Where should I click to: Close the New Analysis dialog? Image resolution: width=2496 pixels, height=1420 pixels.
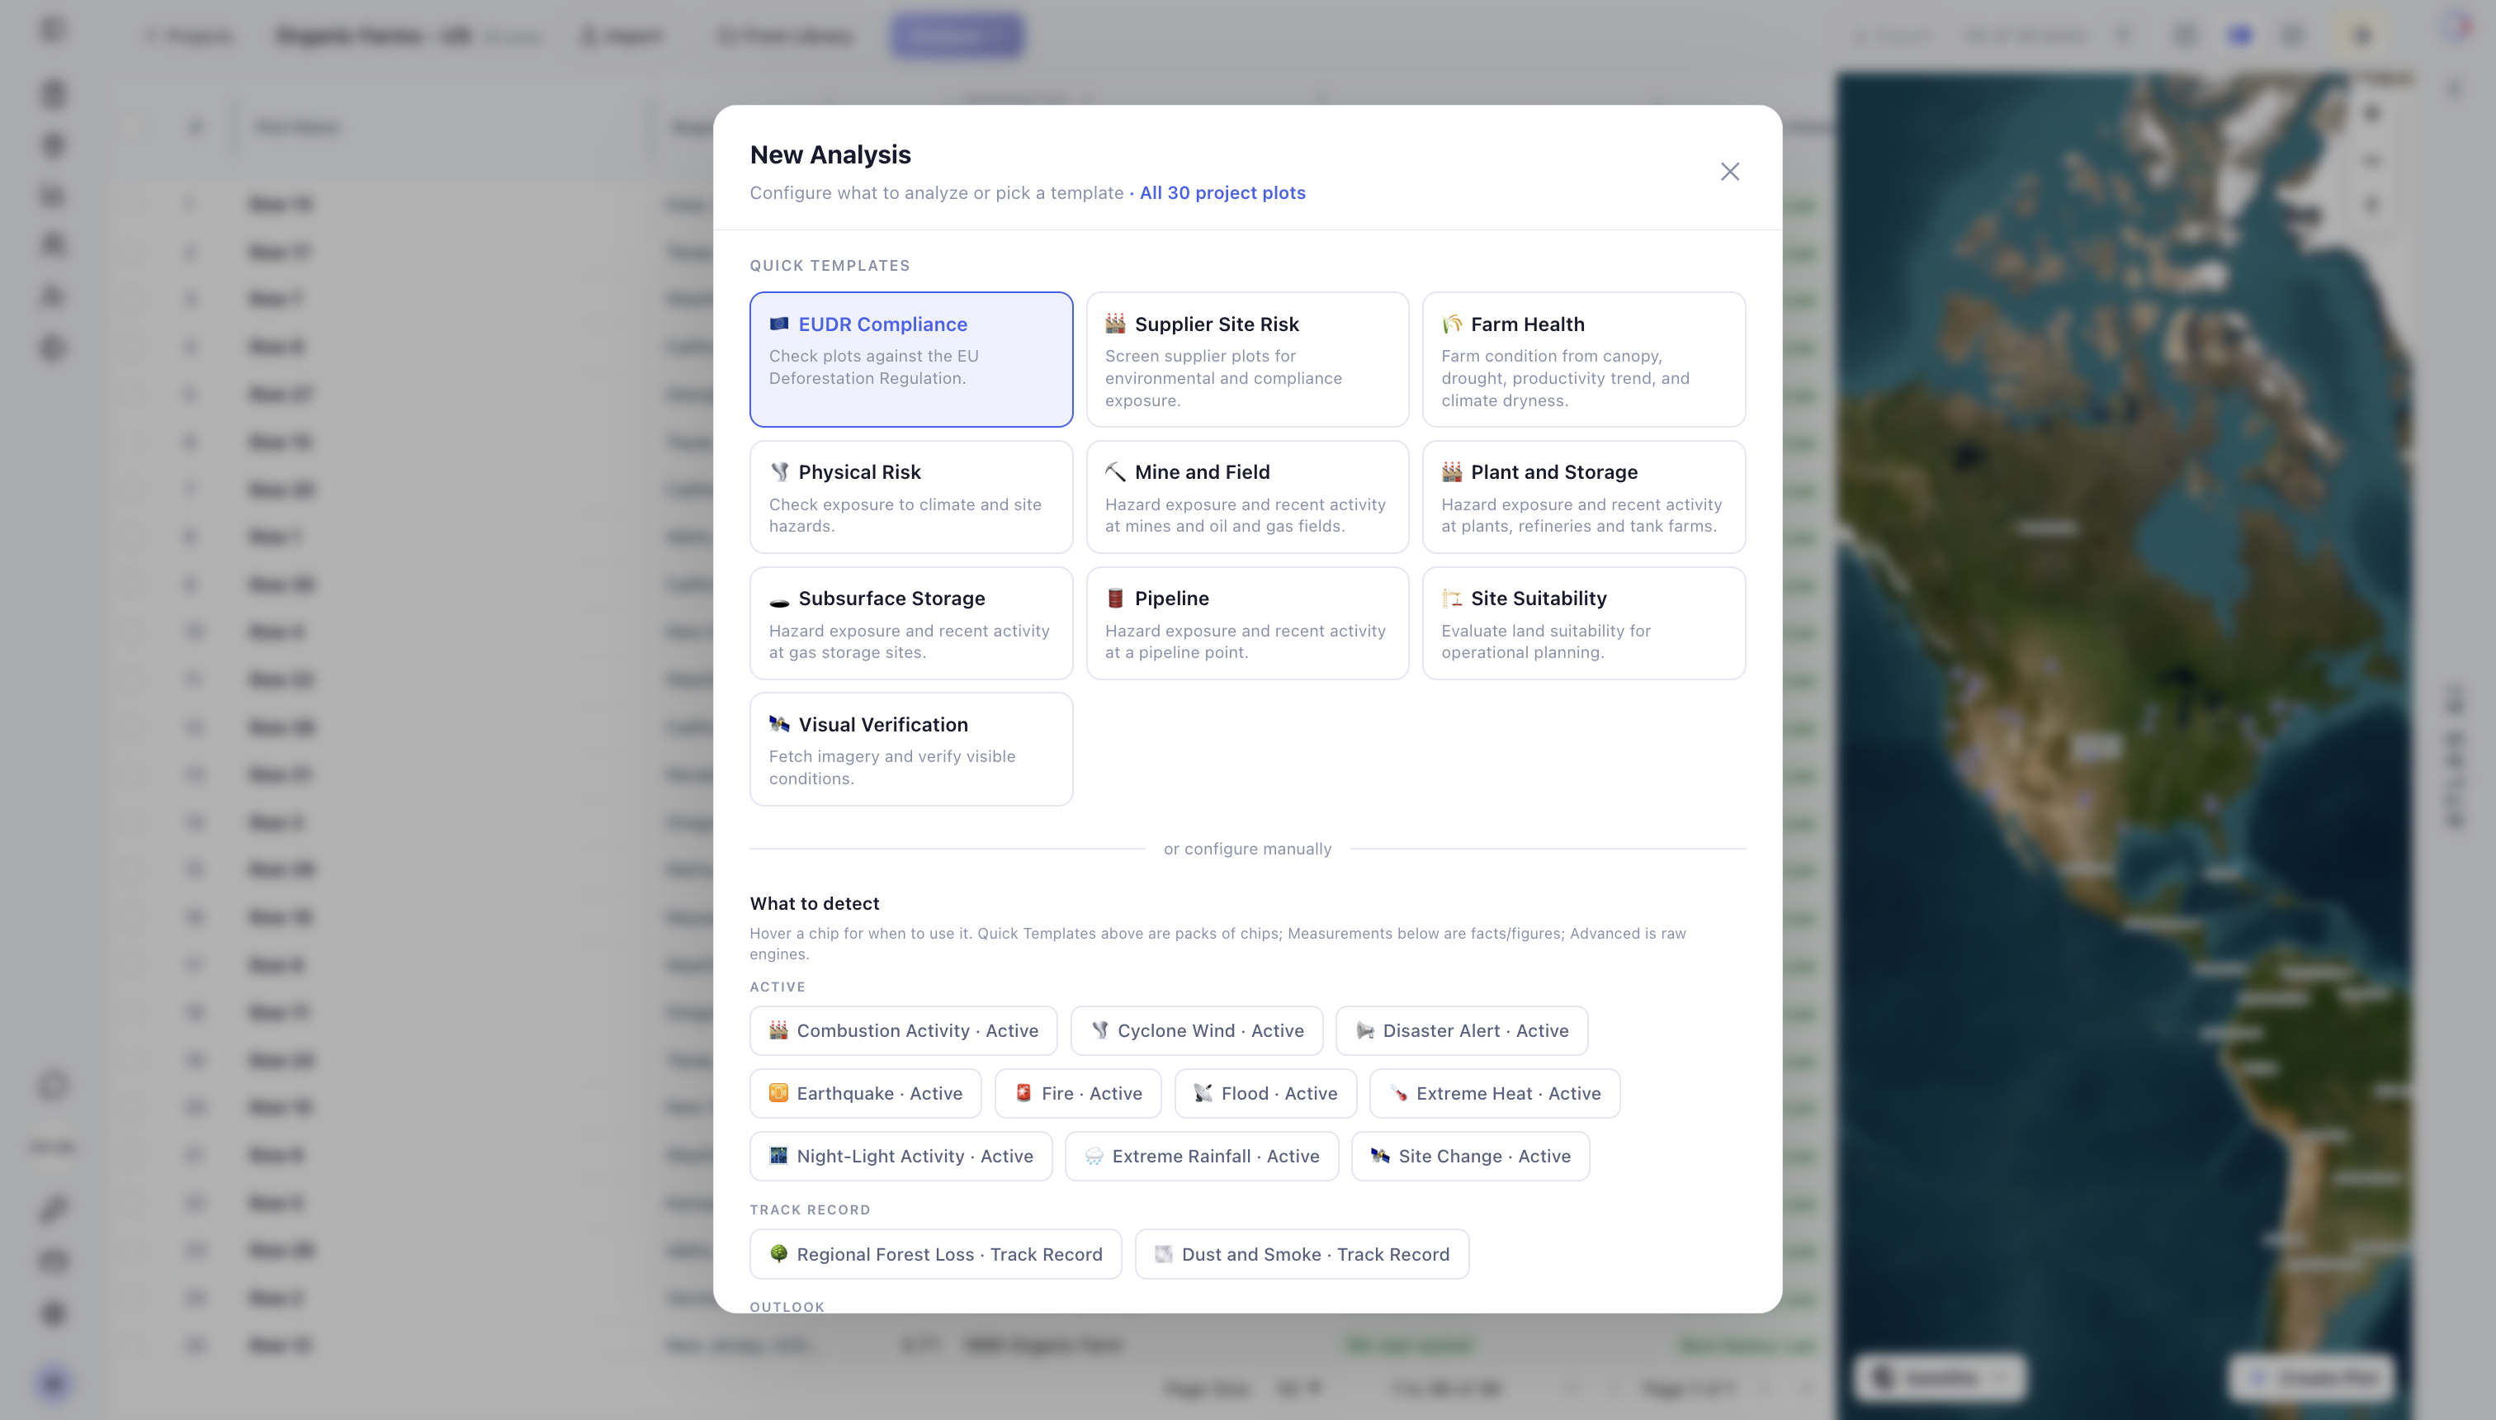[x=1730, y=172]
